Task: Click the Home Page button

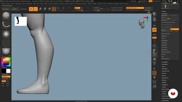Action: pyautogui.click(x=6, y=9)
